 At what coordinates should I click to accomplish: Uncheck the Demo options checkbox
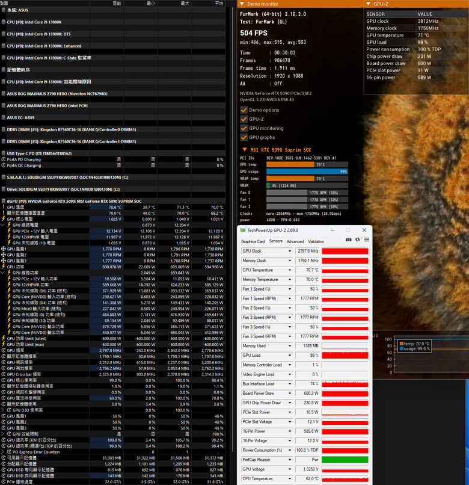(x=244, y=110)
